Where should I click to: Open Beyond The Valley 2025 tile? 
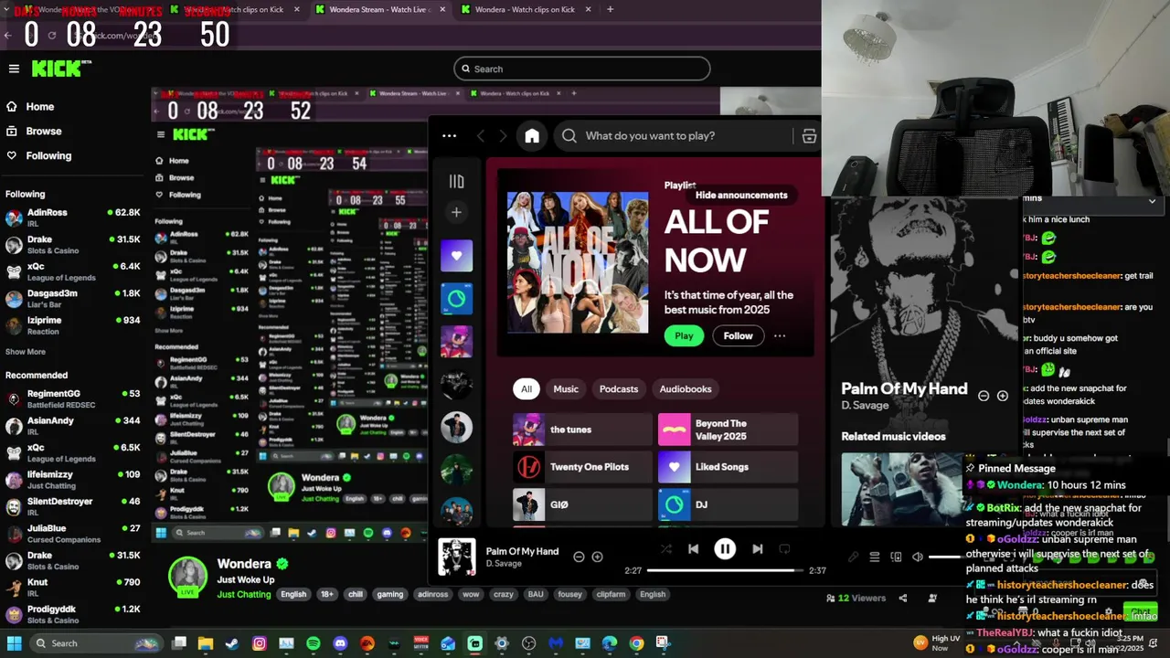728,430
